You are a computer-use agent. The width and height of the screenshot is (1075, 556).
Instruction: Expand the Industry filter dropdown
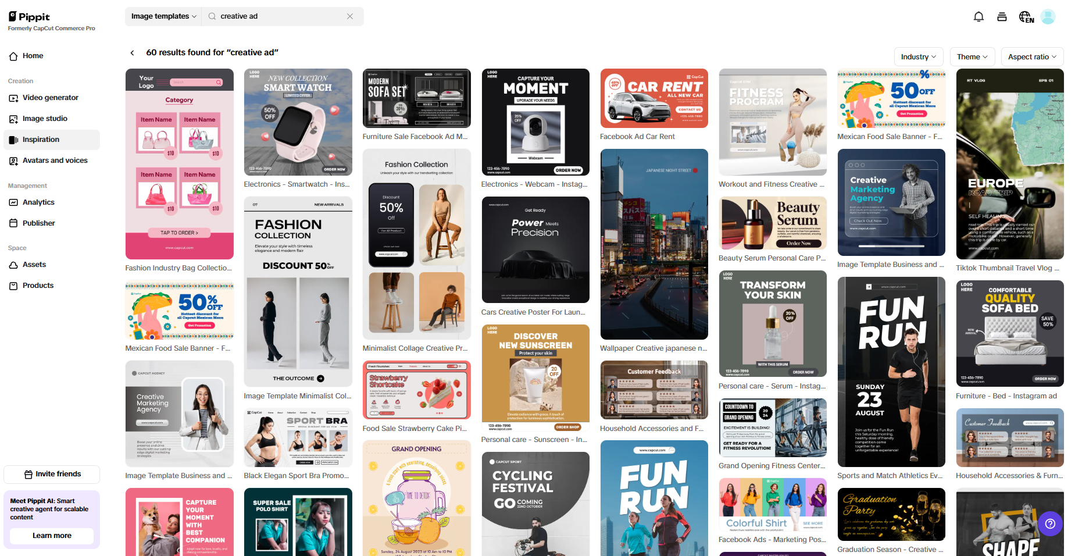[918, 56]
